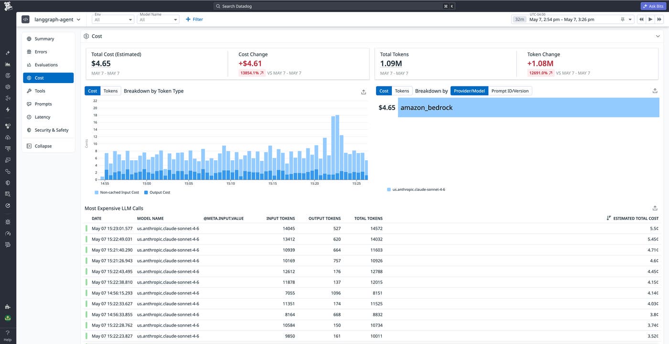Click the play live-mode button
This screenshot has width=669, height=344.
click(x=650, y=20)
